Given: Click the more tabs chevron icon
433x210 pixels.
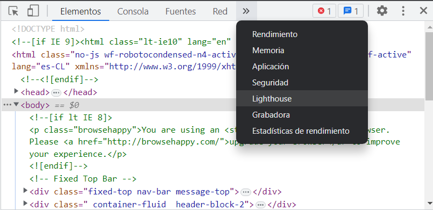Looking at the screenshot, I should [246, 11].
